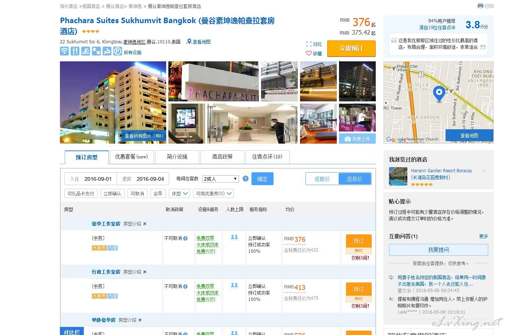Image resolution: width=507 pixels, height=335 pixels.
Task: Toggle the 可礼品卡支付 filter
Action: point(81,194)
